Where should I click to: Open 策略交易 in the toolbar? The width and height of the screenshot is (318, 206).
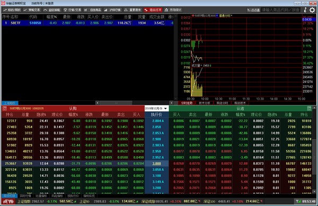pos(32,10)
